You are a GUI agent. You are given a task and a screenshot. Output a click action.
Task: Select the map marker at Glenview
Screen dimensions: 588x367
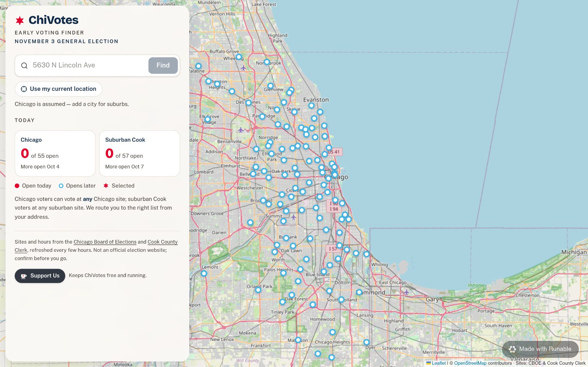[270, 86]
